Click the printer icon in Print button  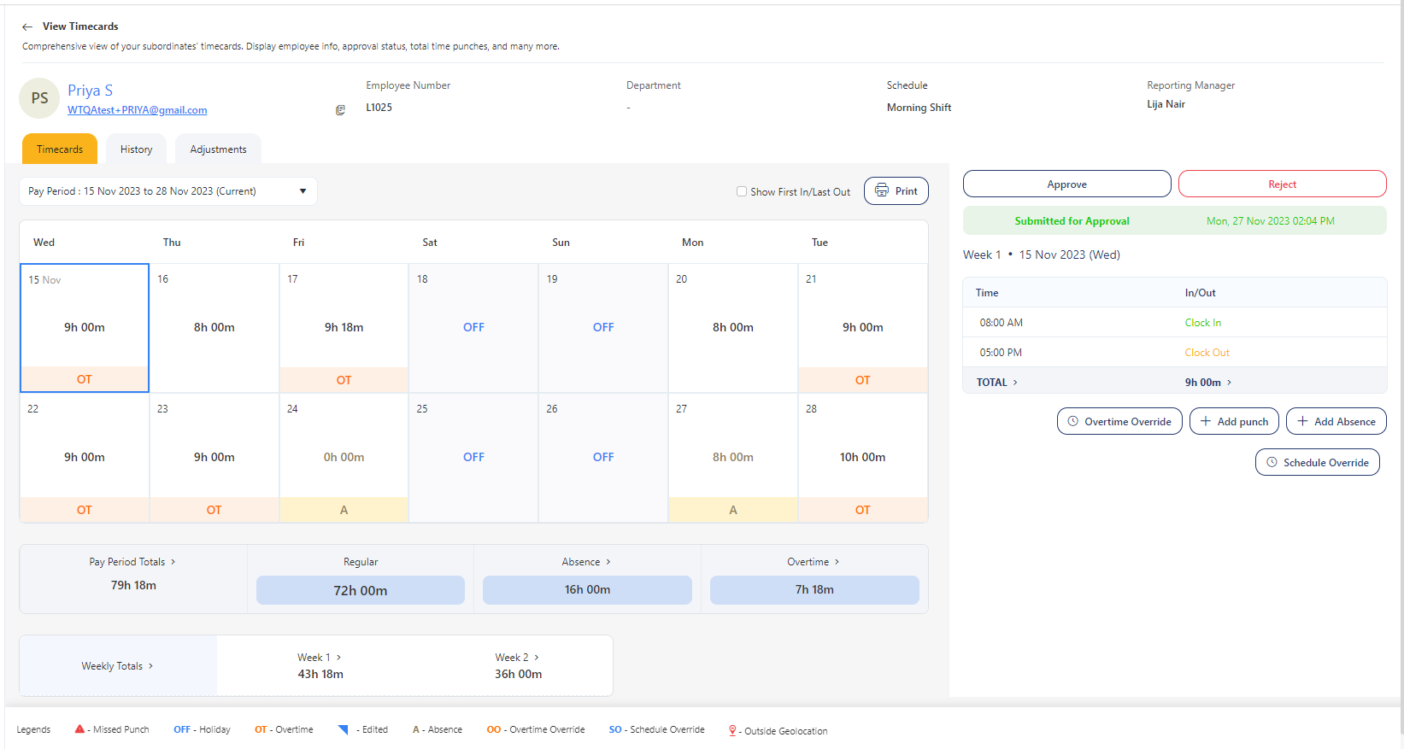click(882, 191)
